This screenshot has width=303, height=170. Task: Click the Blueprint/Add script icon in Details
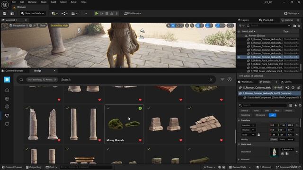click(287, 87)
